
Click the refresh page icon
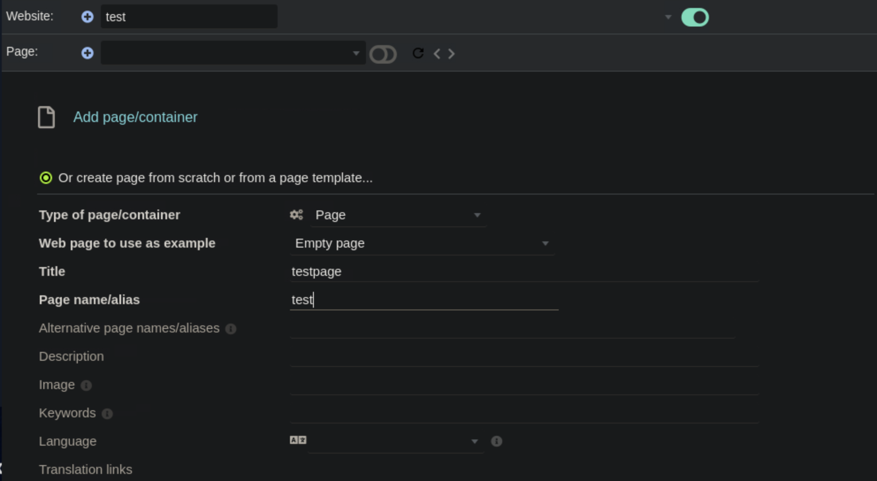click(x=418, y=53)
